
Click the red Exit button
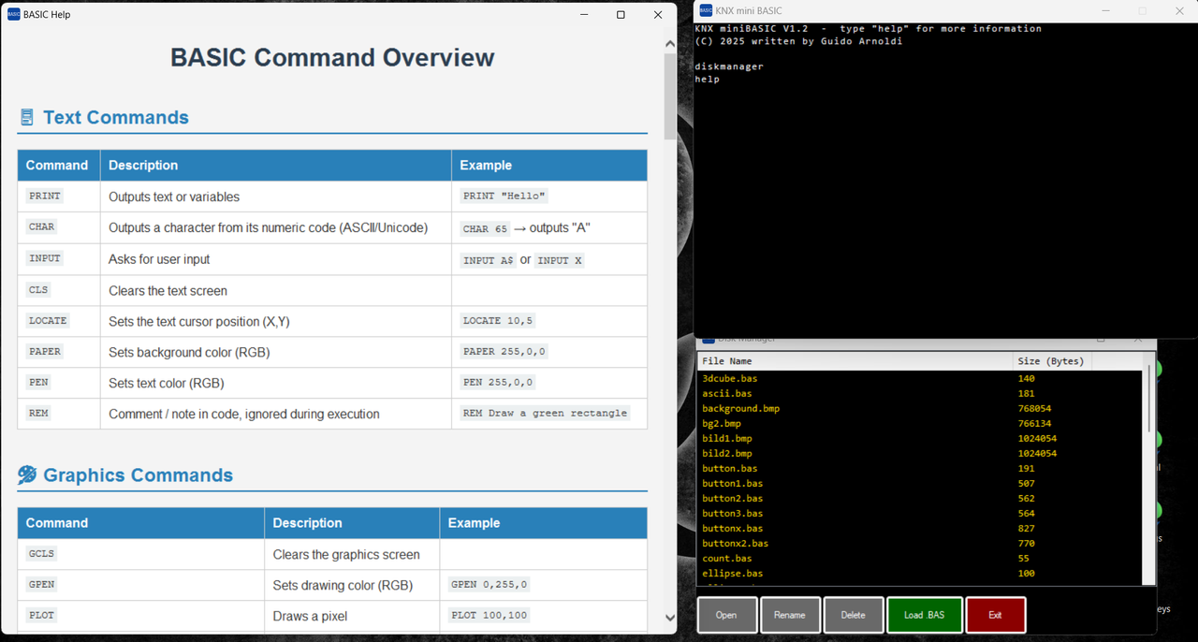[x=995, y=615]
